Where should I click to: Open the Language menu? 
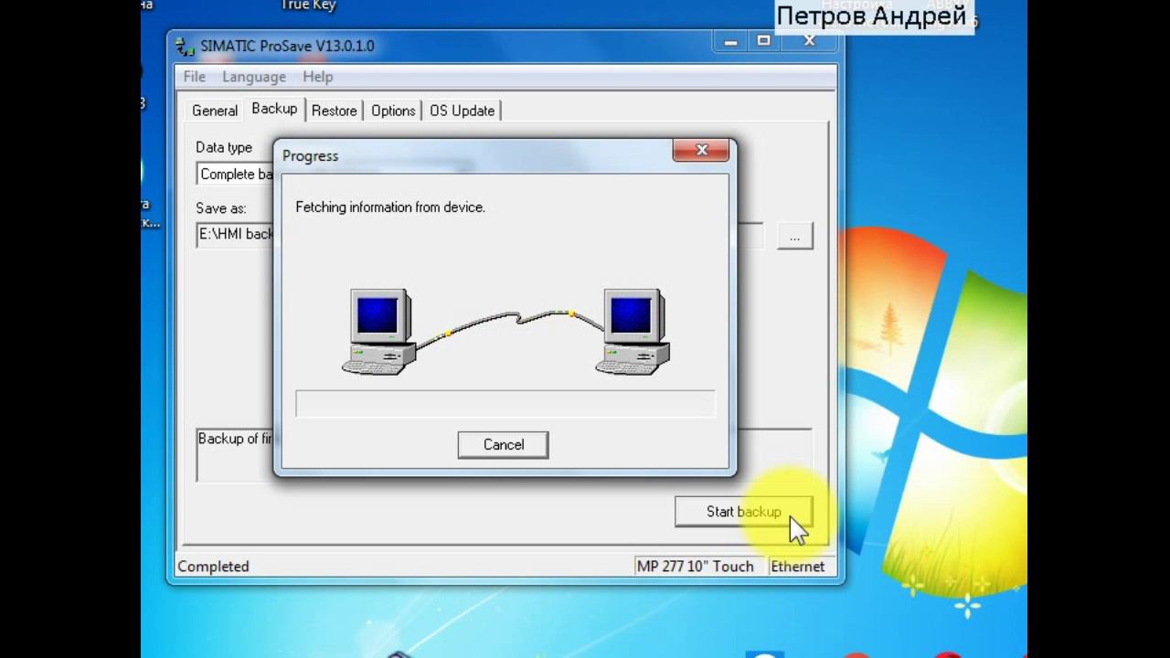(x=254, y=77)
